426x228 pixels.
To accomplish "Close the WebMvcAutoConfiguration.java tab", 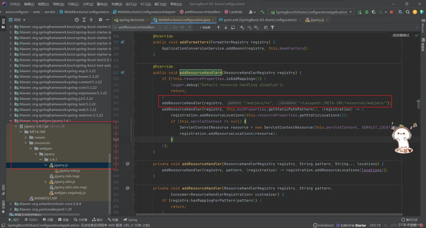I will click(213, 20).
